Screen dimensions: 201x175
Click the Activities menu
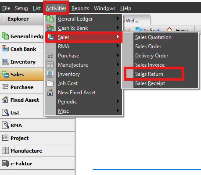coord(56,8)
